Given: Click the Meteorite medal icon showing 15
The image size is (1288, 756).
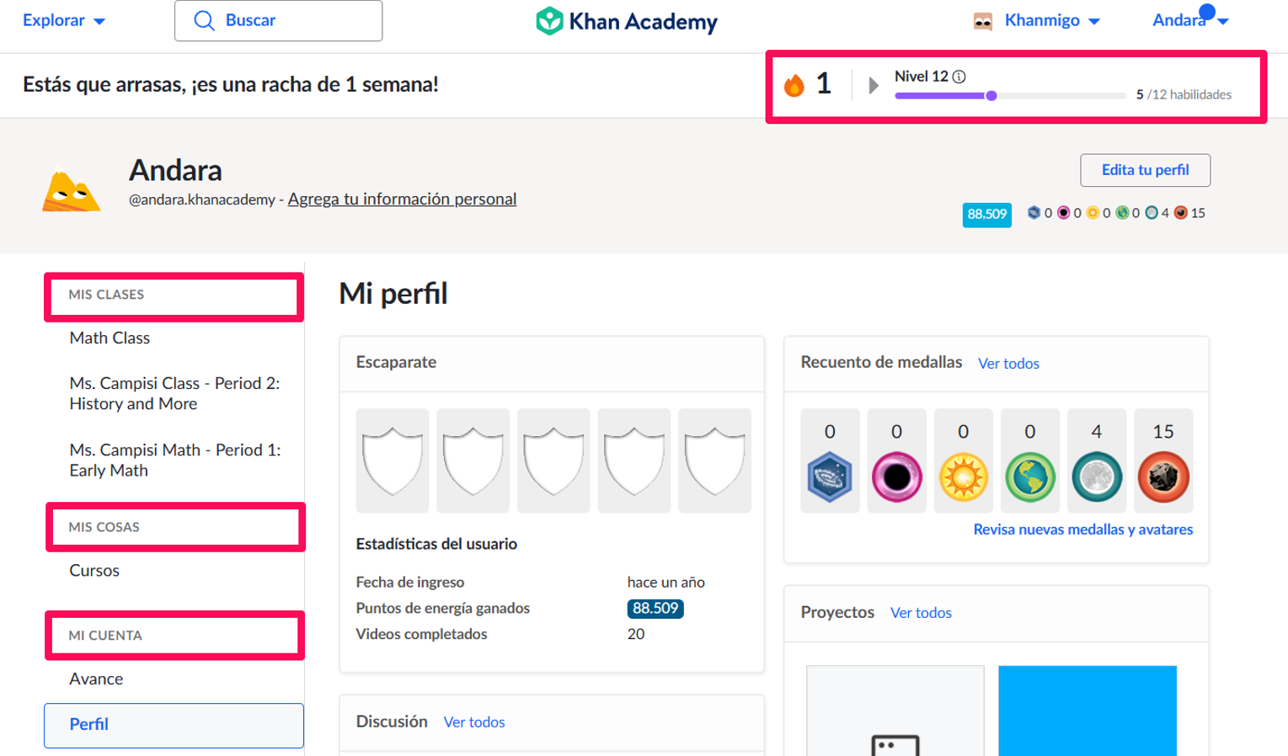Looking at the screenshot, I should tap(1163, 476).
